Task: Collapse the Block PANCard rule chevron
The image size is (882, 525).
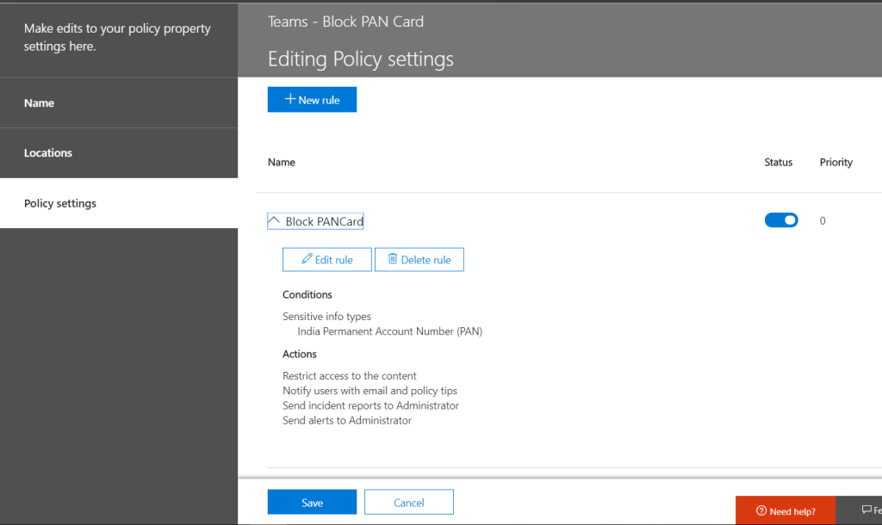Action: [274, 220]
